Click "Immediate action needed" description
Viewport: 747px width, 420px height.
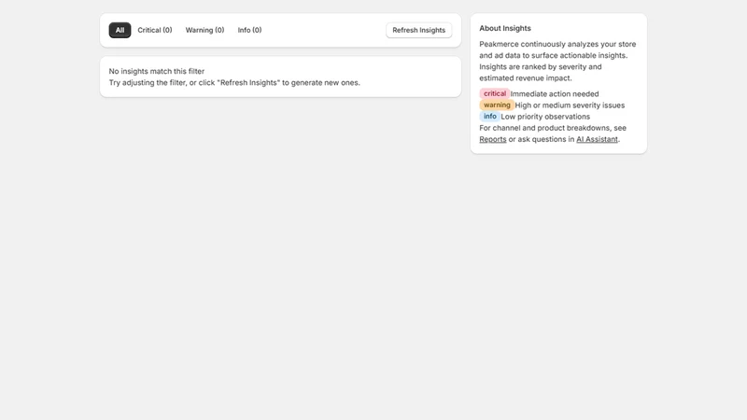(555, 94)
